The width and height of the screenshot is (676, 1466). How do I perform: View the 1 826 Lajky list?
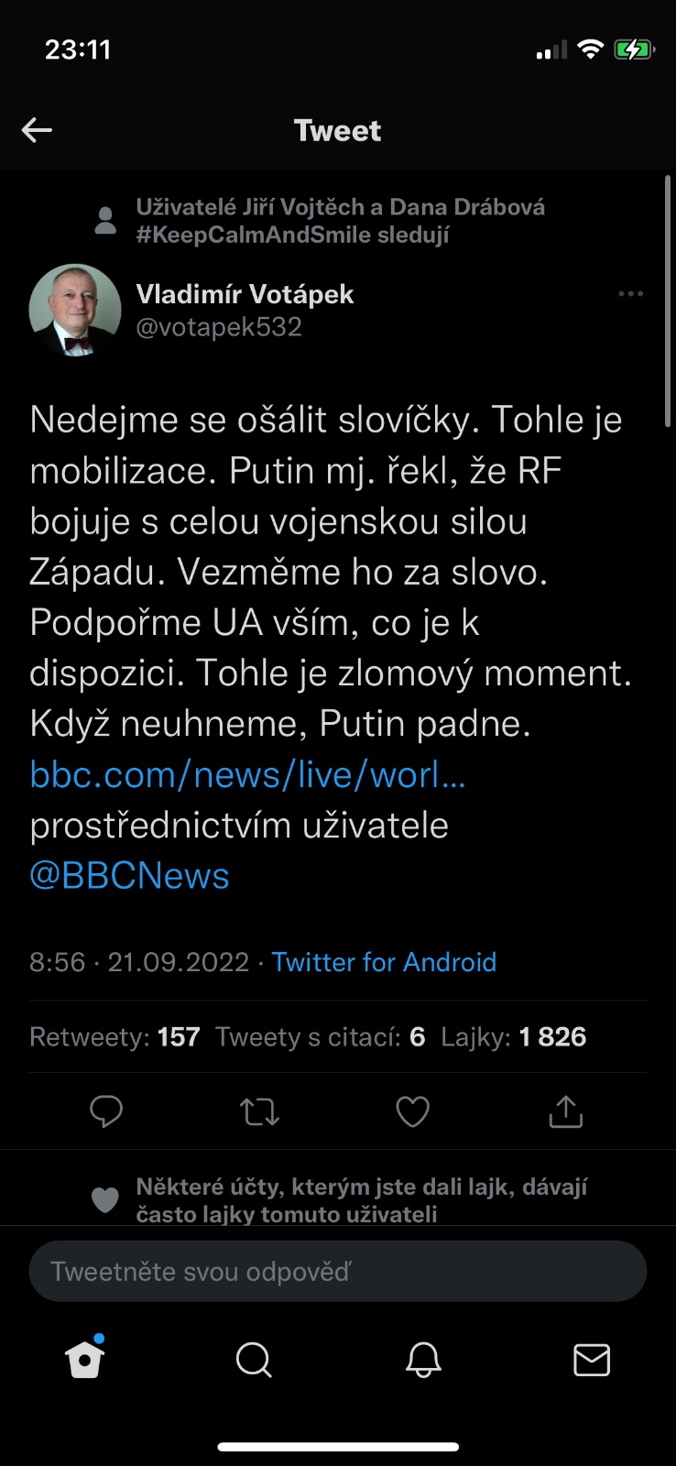(x=513, y=1037)
